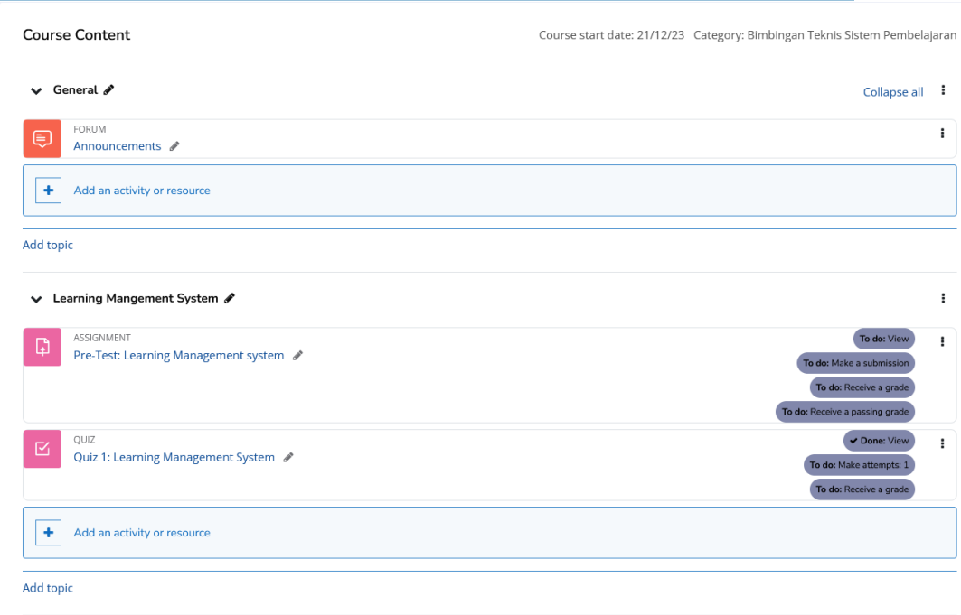Viewport: 961px width, 615px height.
Task: Click Add topic below the General section
Action: click(48, 245)
